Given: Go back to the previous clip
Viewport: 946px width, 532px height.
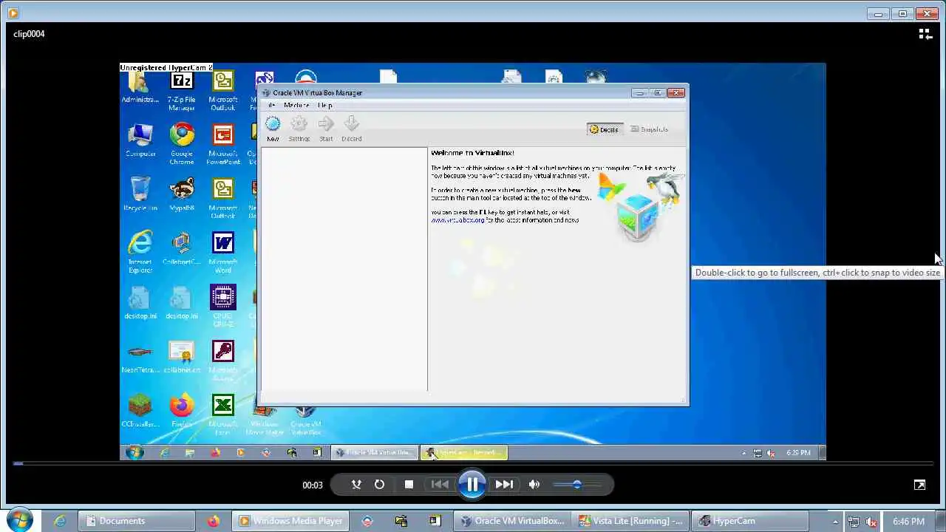Looking at the screenshot, I should tap(439, 485).
